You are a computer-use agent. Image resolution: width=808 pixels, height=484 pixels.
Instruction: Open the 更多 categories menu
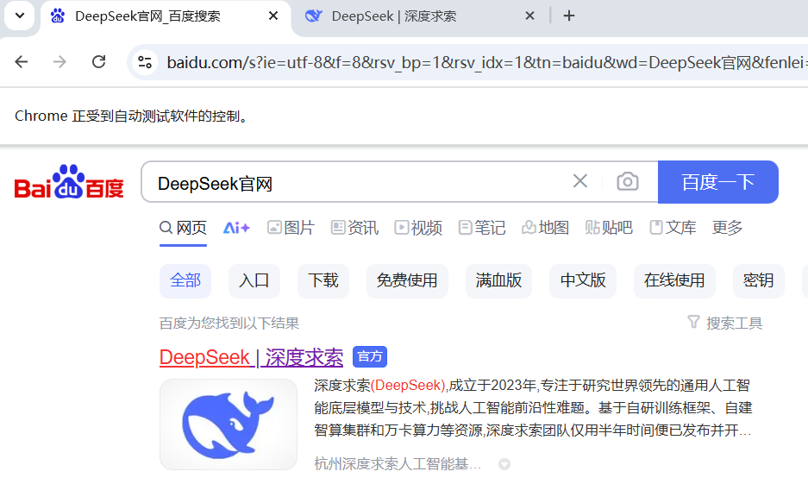[727, 227]
